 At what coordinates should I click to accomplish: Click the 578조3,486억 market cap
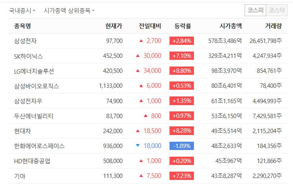(225, 41)
